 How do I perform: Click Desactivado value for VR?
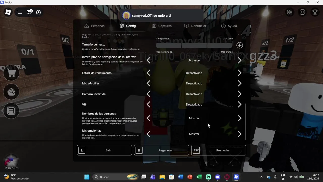(194, 104)
